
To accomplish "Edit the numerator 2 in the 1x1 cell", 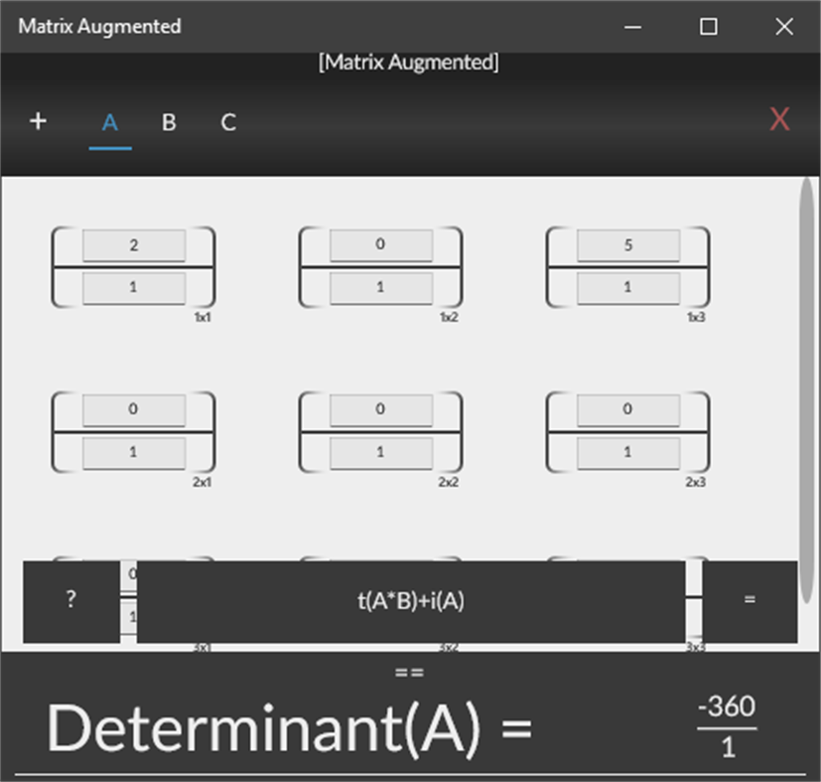I will [x=133, y=244].
